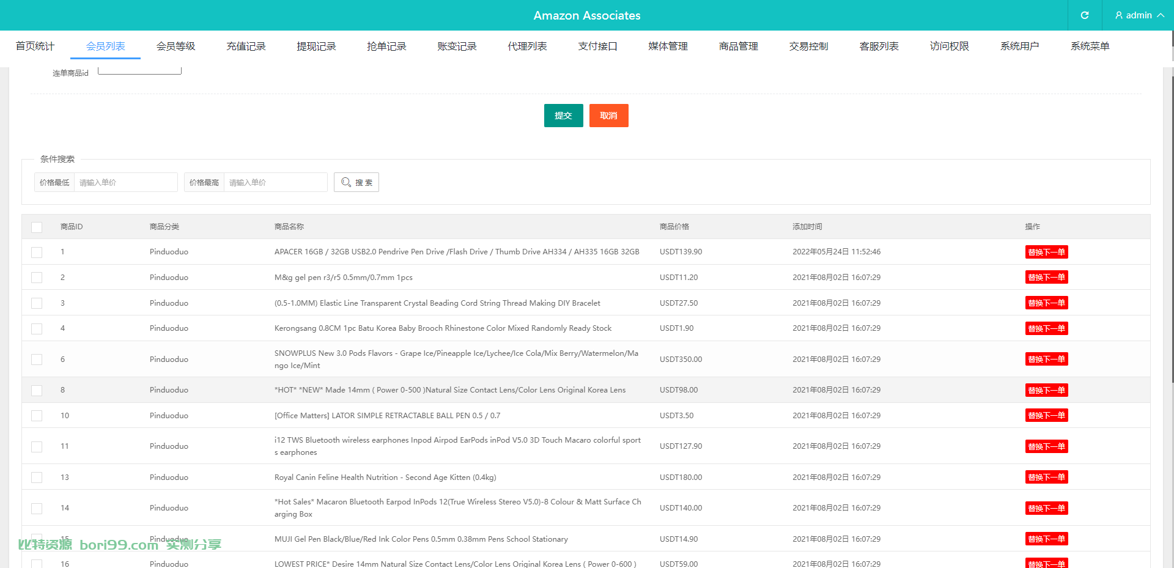Click the USDT350.00 price cell

(x=681, y=360)
